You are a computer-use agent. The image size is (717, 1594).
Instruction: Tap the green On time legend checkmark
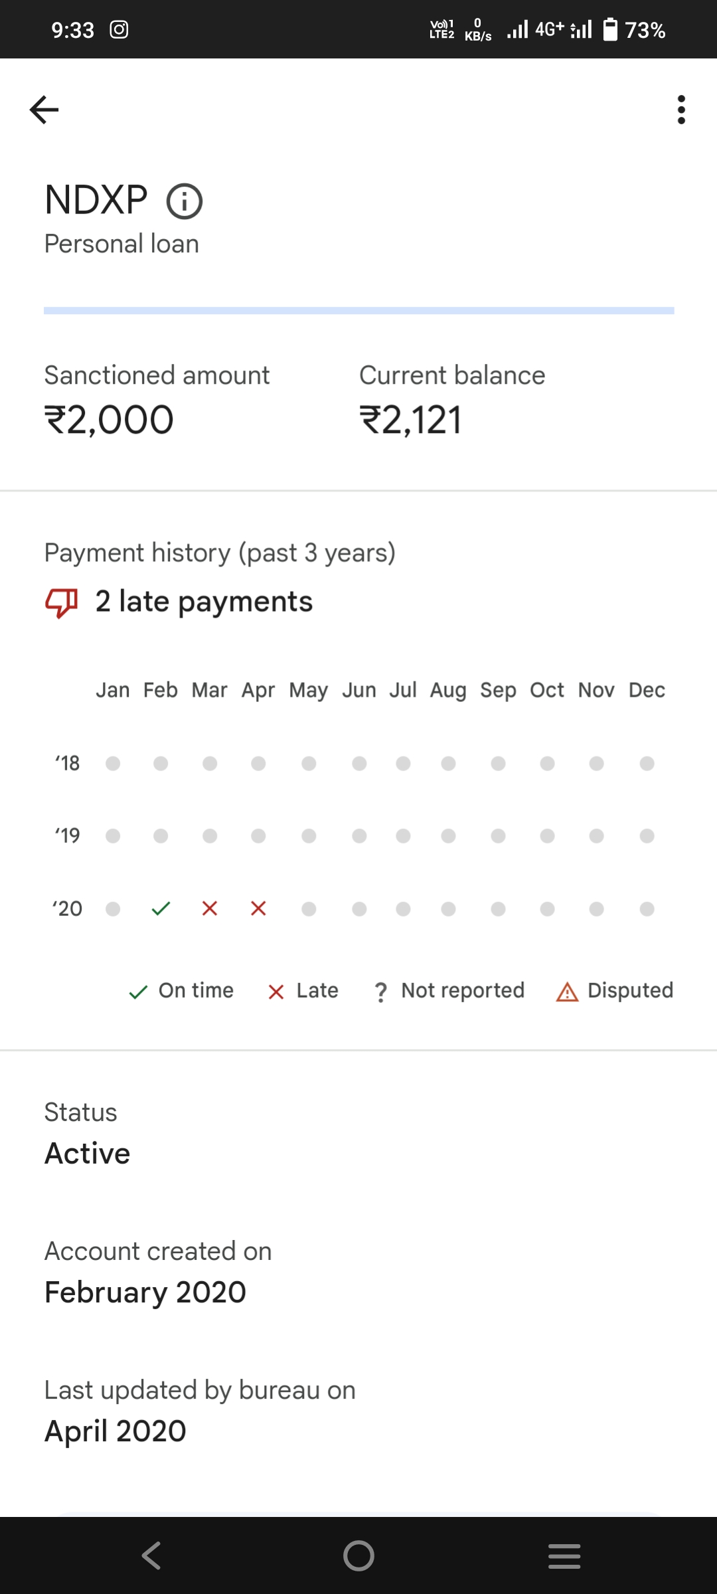pyautogui.click(x=138, y=992)
